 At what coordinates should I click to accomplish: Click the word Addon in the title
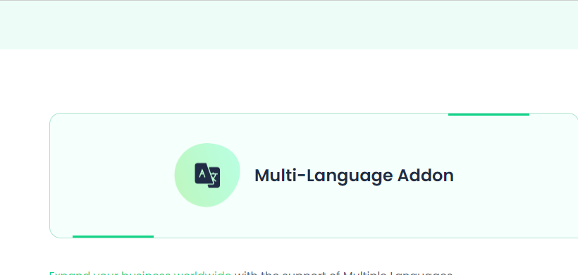[425, 175]
